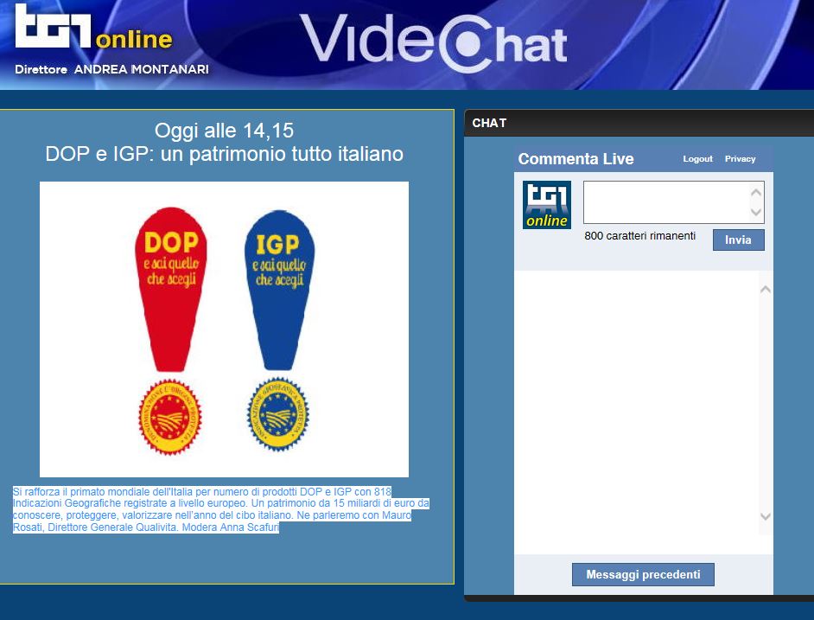
Task: Click 'DOP e IGP: un patrimonio tutto italiano' title
Action: click(x=225, y=154)
